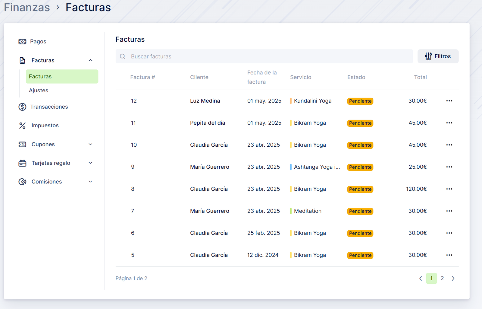Click the Finanzas breadcrumb link
482x309 pixels.
coord(27,8)
